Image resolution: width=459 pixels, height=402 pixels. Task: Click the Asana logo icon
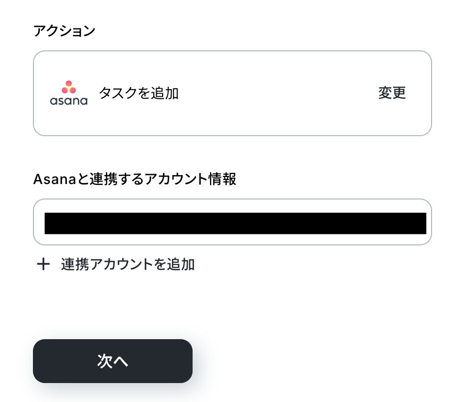69,93
